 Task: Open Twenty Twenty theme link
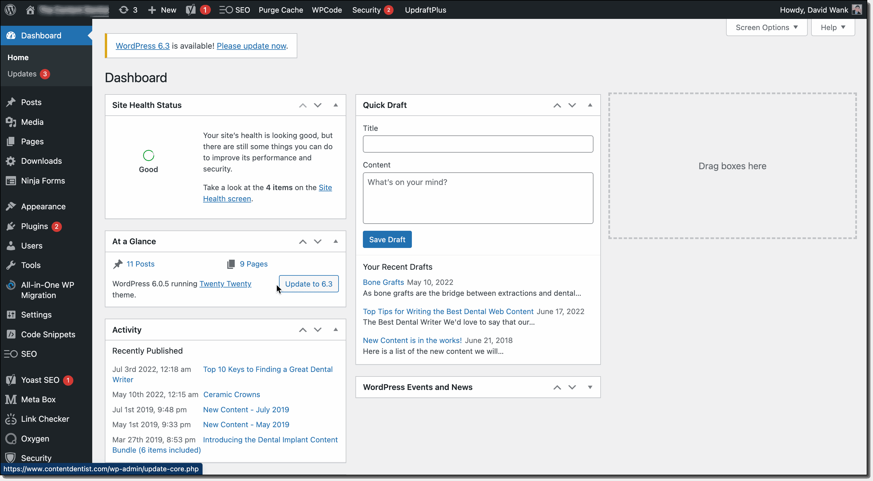[x=225, y=283]
